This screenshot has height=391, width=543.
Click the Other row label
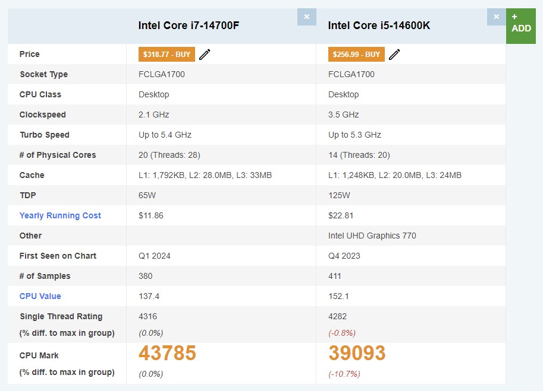click(x=30, y=236)
